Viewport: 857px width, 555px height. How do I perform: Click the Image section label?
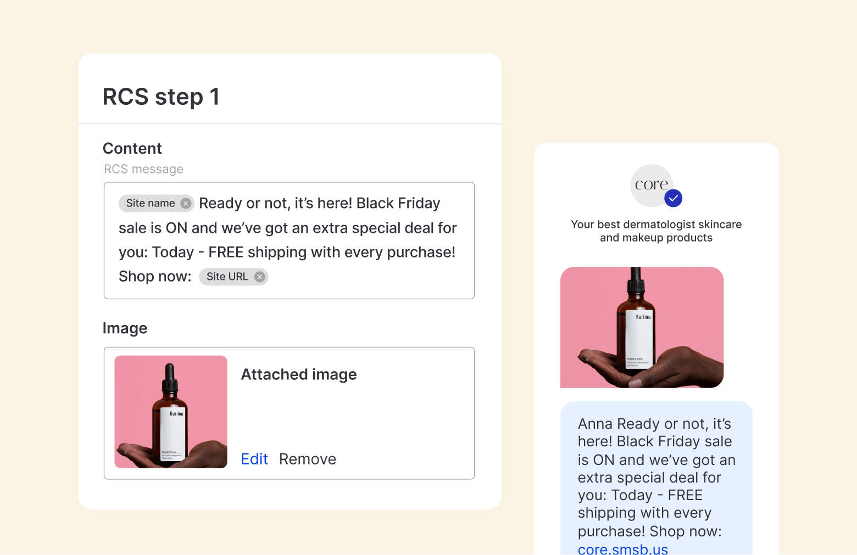[125, 328]
